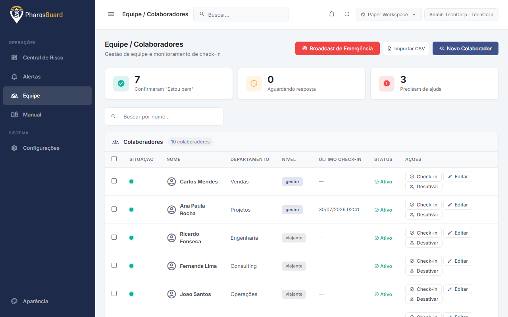Click the green situation dot for Carlos Mendes

(x=131, y=181)
